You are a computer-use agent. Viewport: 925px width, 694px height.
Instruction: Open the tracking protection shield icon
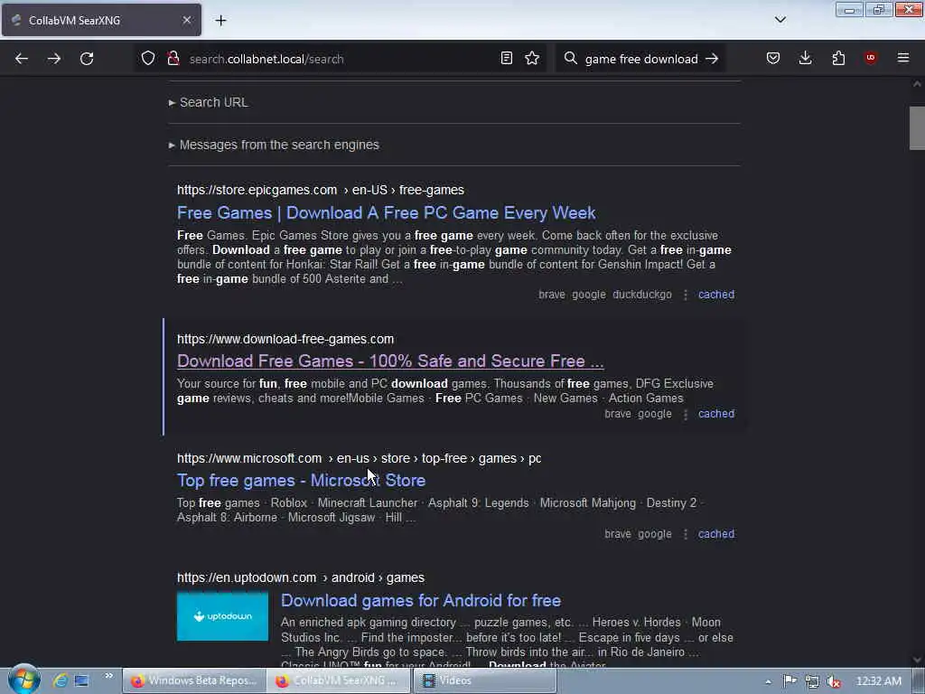pyautogui.click(x=148, y=58)
